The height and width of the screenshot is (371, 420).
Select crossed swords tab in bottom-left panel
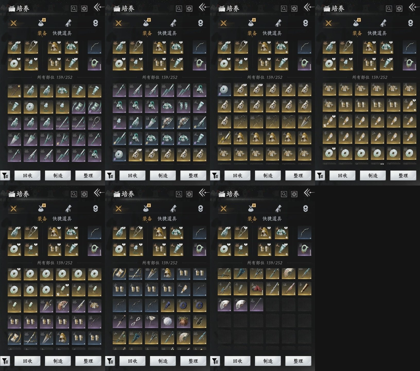click(x=14, y=209)
